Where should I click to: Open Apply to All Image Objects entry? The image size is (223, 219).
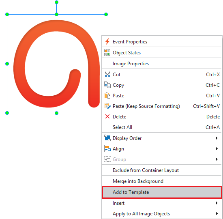pos(162,213)
